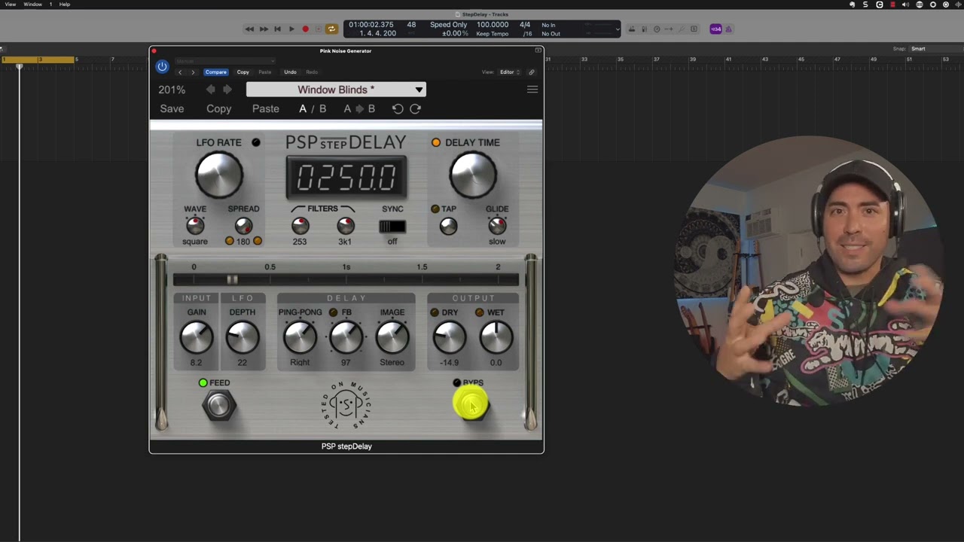This screenshot has height=542, width=964.
Task: Click the transport fast forward button
Action: tap(264, 29)
